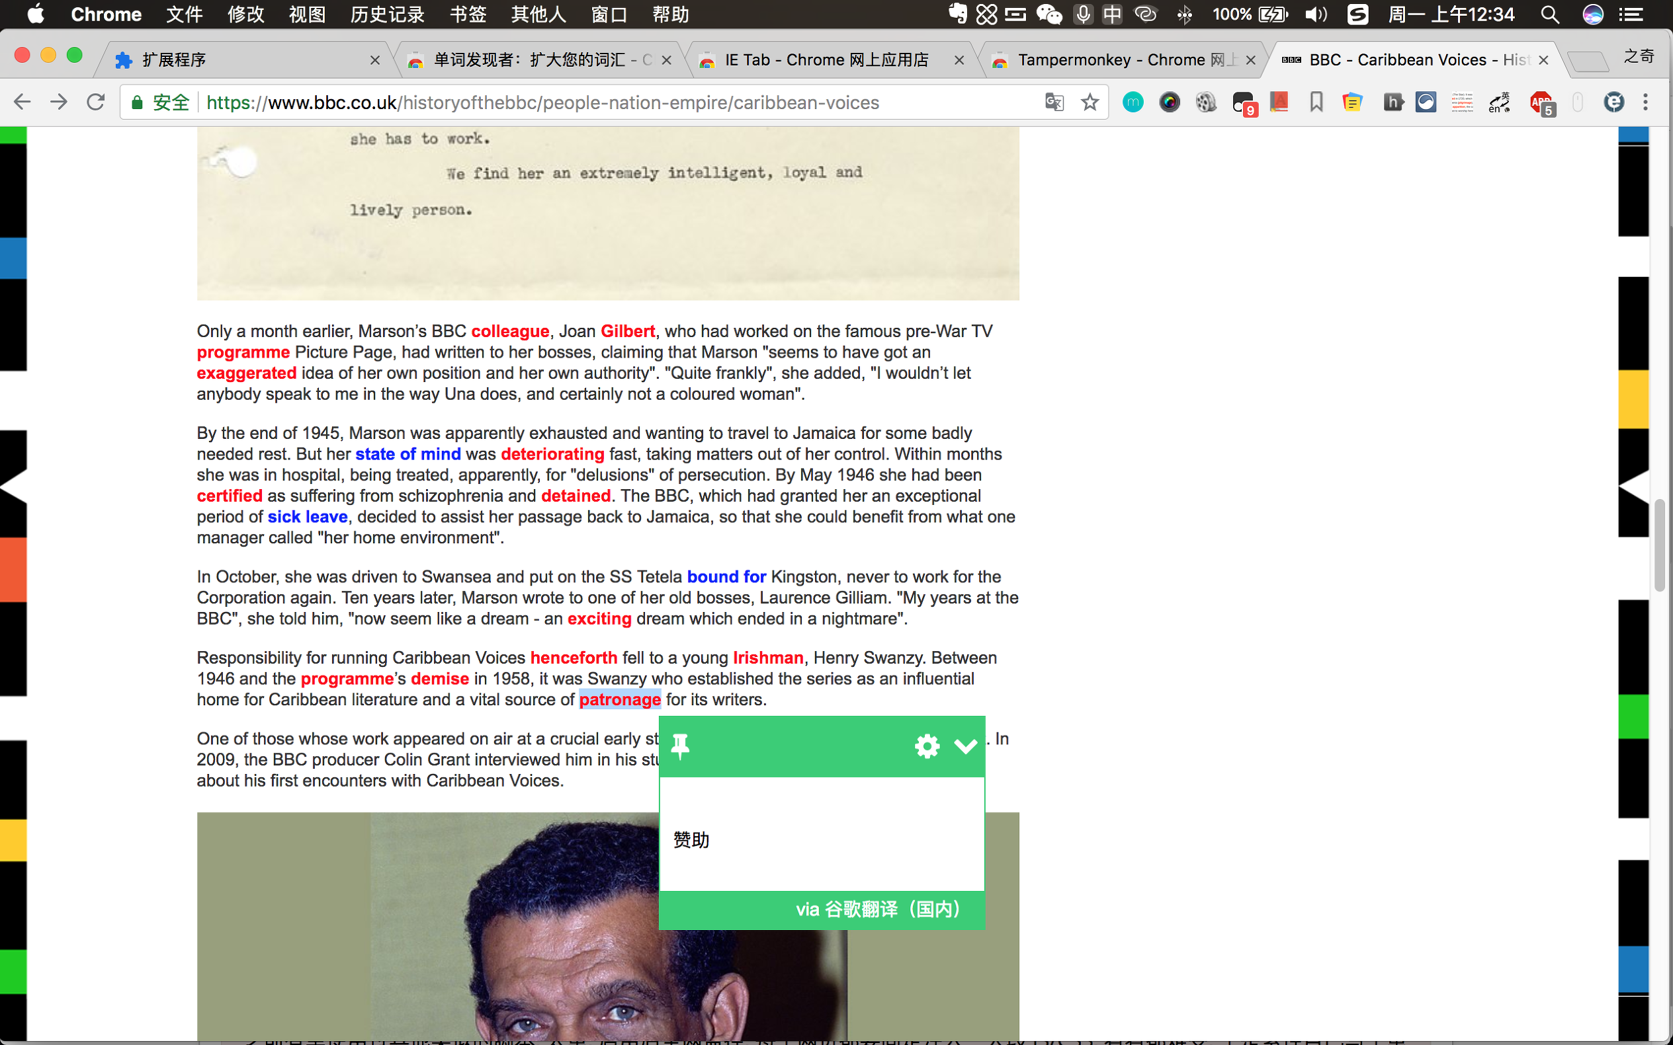Image resolution: width=1673 pixels, height=1045 pixels.
Task: Click the red dictionary book extension icon
Action: [x=1279, y=102]
